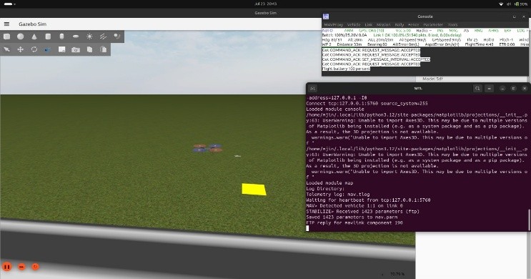Open the Tools menu in Console
This screenshot has width=531, height=279.
pos(453,25)
